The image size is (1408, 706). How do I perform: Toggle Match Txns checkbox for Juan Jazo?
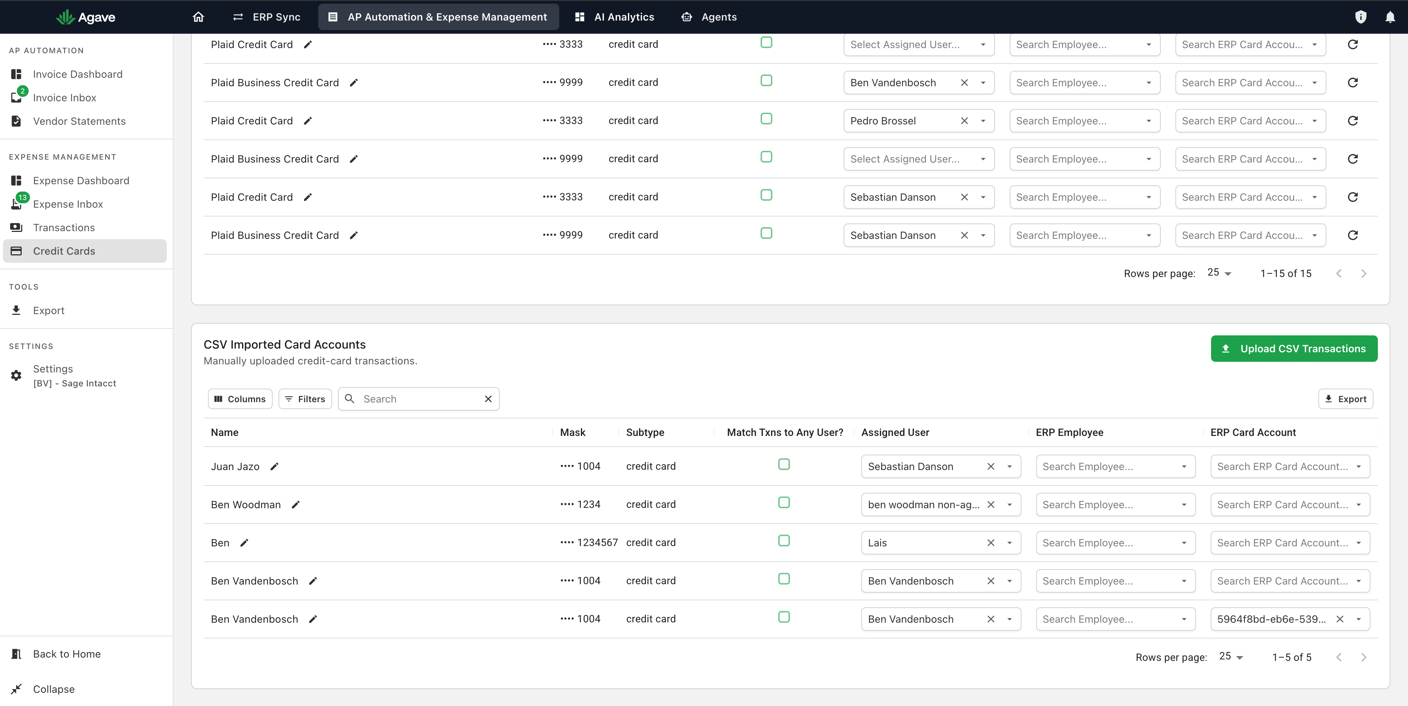784,464
